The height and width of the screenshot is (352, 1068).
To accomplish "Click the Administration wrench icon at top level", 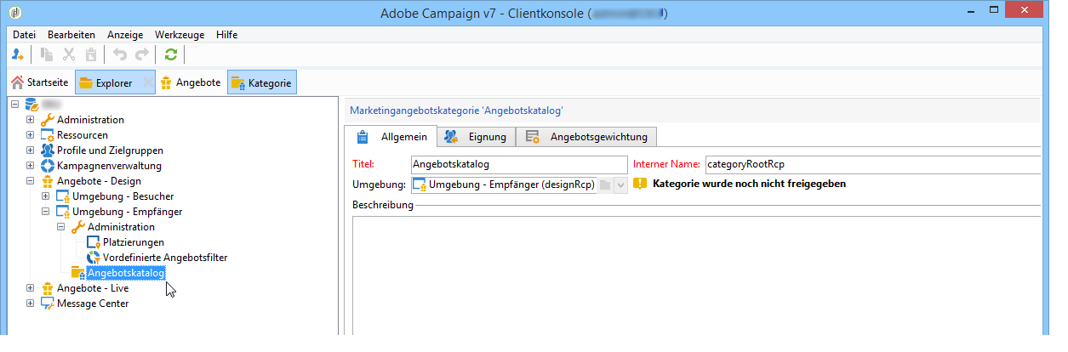I will [48, 120].
